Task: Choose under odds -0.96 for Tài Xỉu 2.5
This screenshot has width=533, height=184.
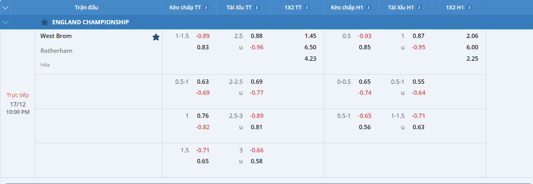Action: (257, 47)
